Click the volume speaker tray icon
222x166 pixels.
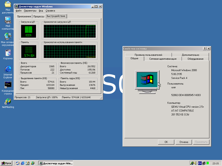coord(196,163)
